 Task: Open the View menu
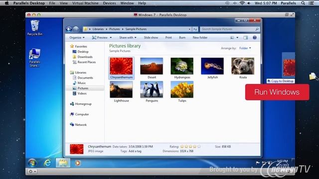click(x=64, y=3)
